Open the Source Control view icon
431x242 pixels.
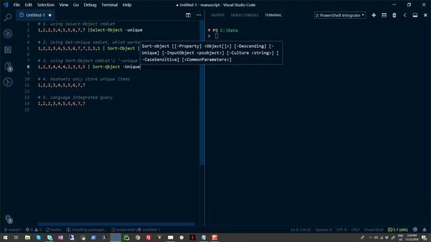click(8, 82)
